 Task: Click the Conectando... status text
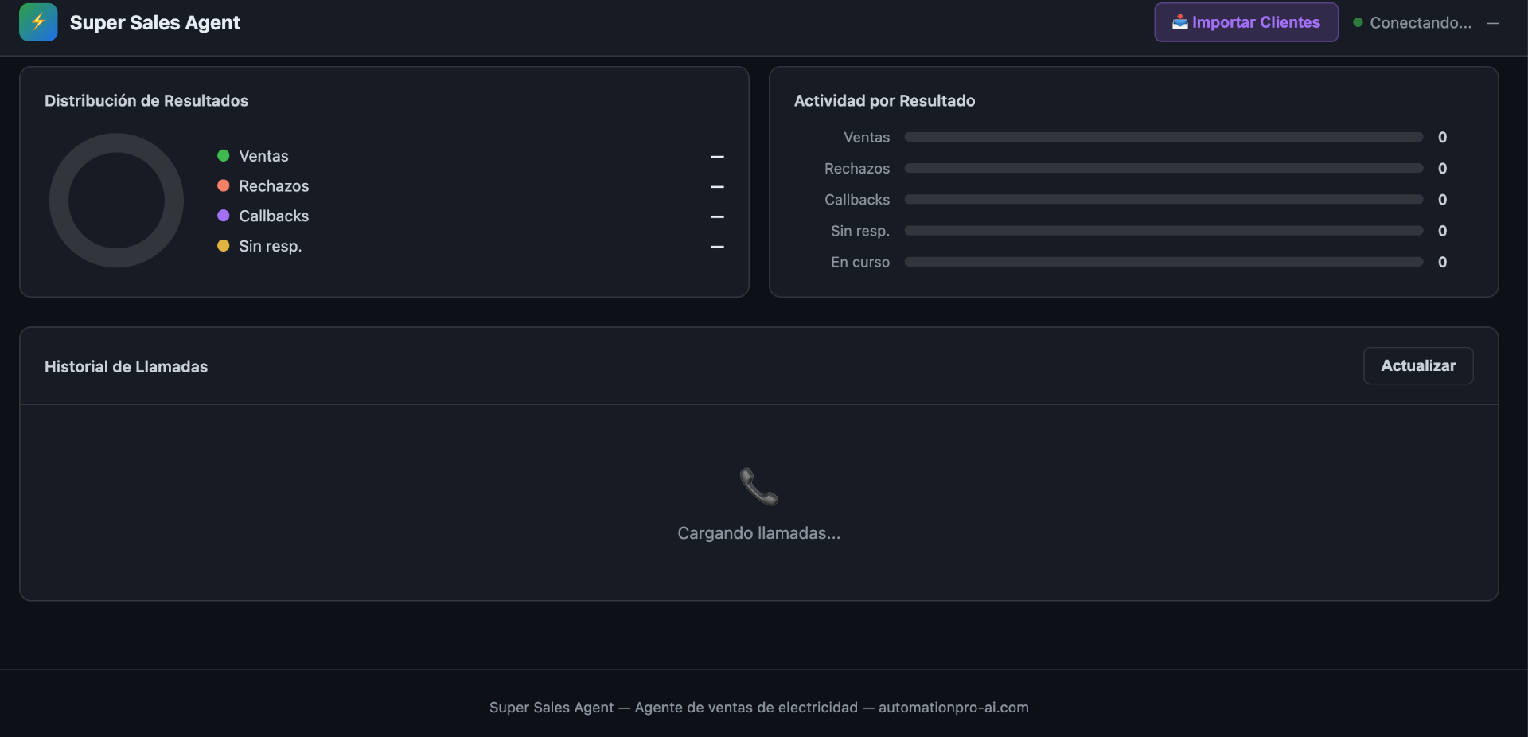(x=1421, y=23)
